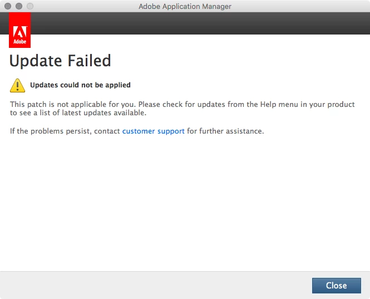
Task: Click the yellow warning triangle icon
Action: point(17,85)
